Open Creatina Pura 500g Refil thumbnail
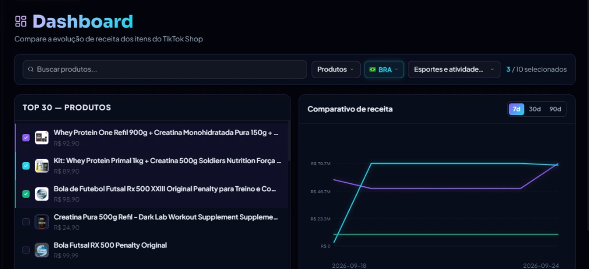The image size is (589, 269). 41,222
